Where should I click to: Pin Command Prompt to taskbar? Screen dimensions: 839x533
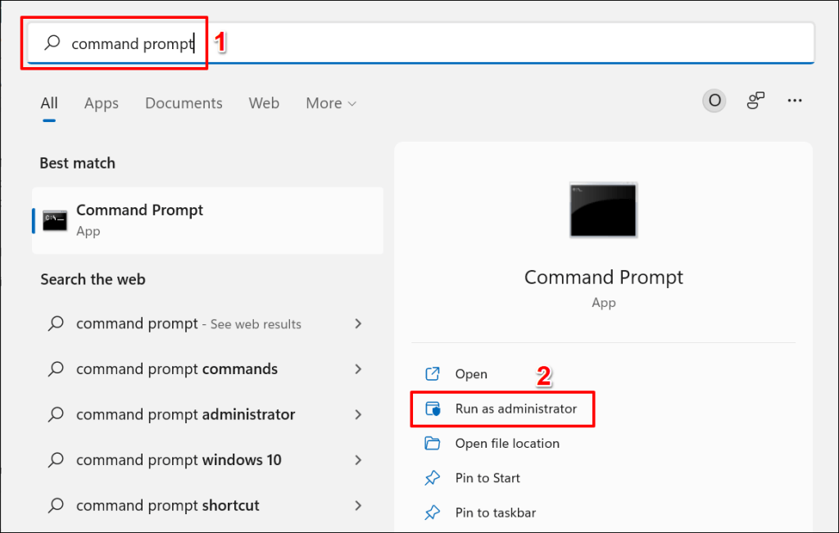496,512
